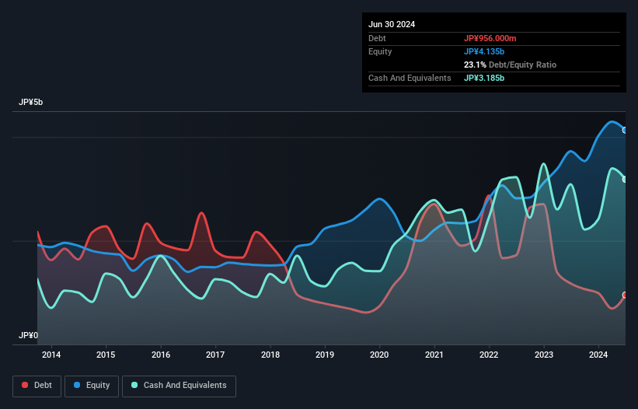Click the 23.1% Debt/Equity Ratio text
Viewport: 638px width, 409px height.
[510, 65]
